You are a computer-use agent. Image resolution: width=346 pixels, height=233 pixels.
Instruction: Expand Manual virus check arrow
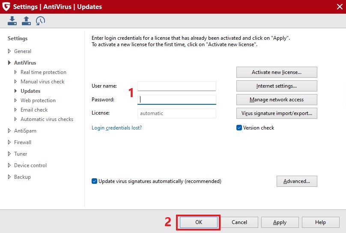point(15,82)
